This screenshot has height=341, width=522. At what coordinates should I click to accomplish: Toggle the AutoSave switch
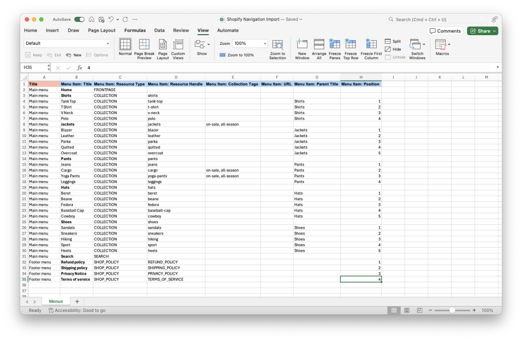(x=80, y=18)
